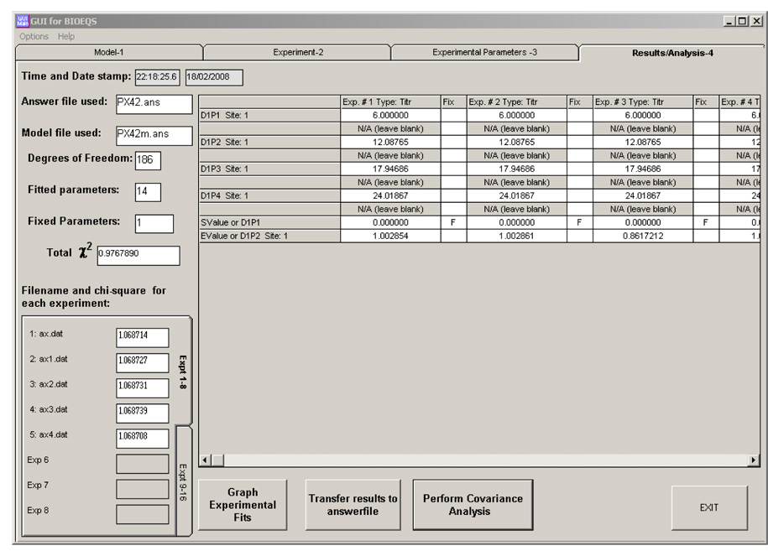Click the table's left scroll arrow
This screenshot has height=556, width=768.
coord(205,461)
